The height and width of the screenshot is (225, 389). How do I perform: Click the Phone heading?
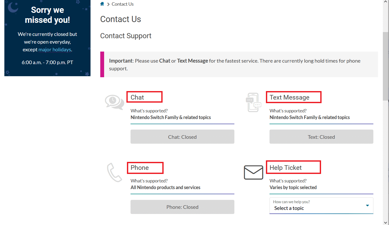[139, 168]
